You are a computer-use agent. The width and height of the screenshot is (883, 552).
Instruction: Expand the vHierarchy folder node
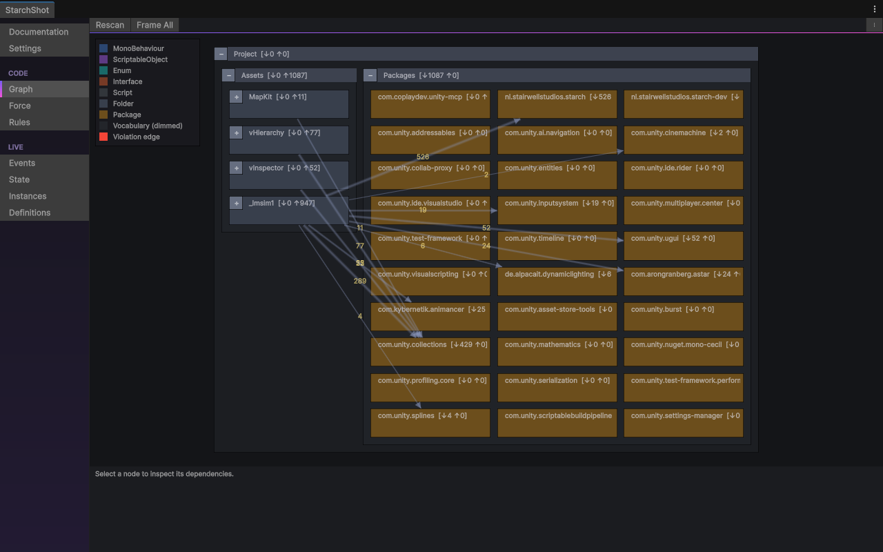(x=236, y=132)
